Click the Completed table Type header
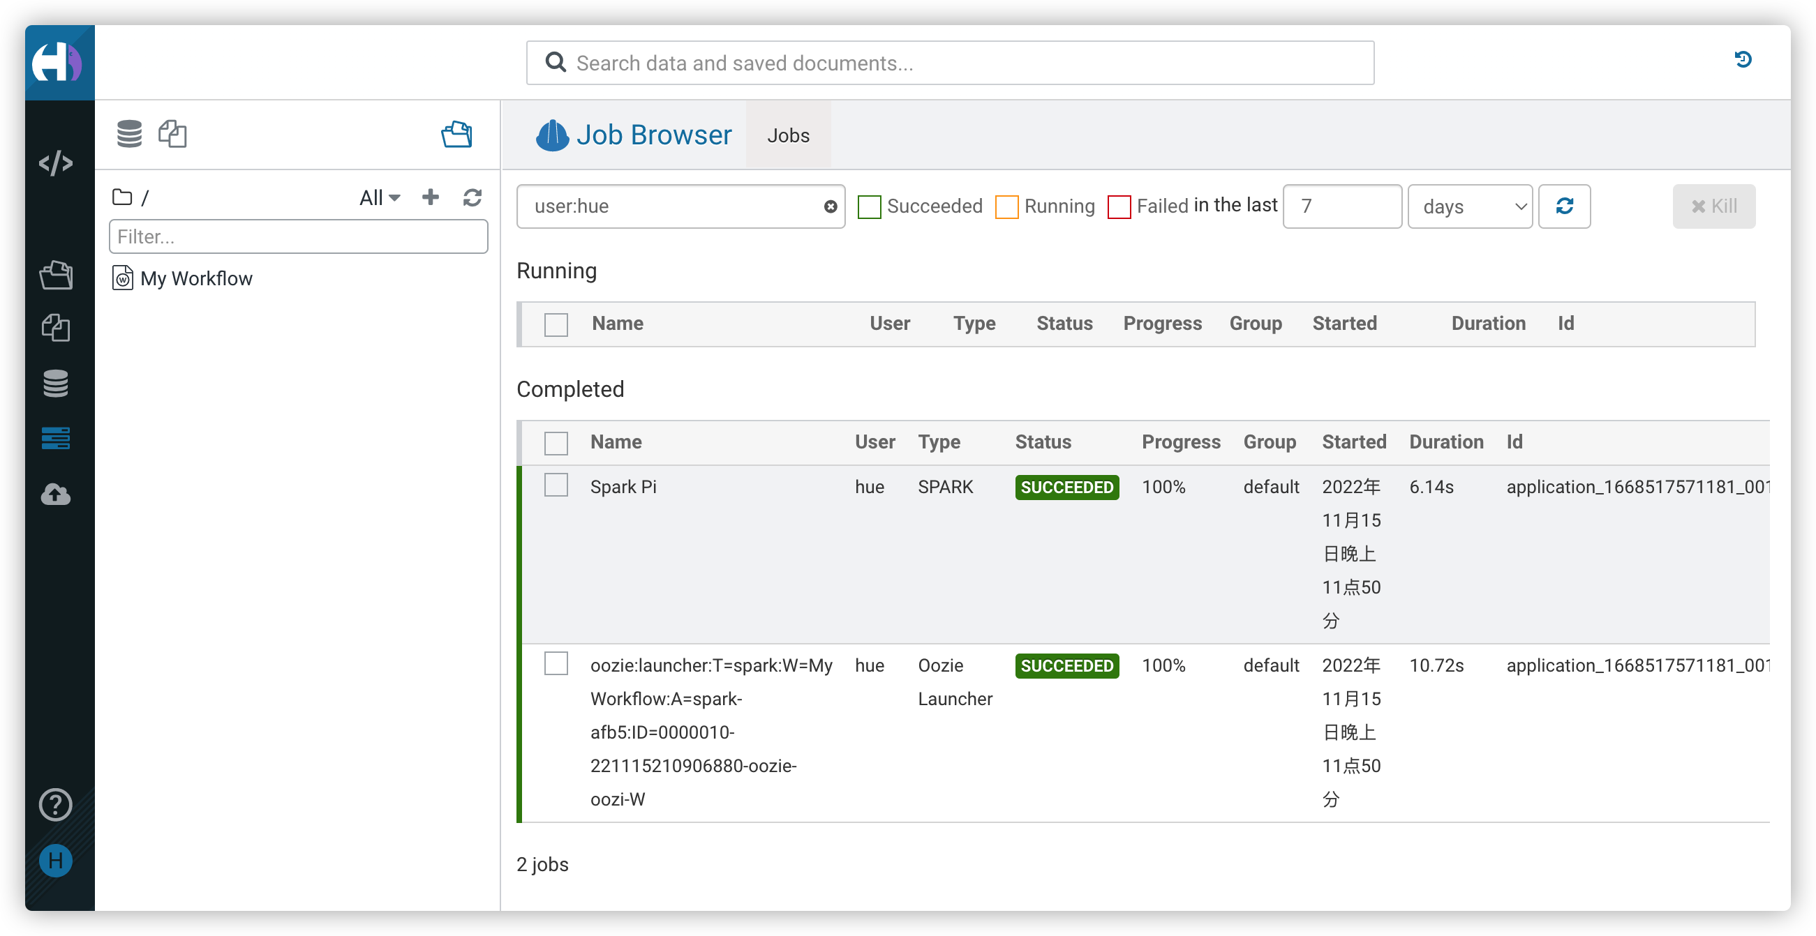Image resolution: width=1816 pixels, height=936 pixels. 939,442
